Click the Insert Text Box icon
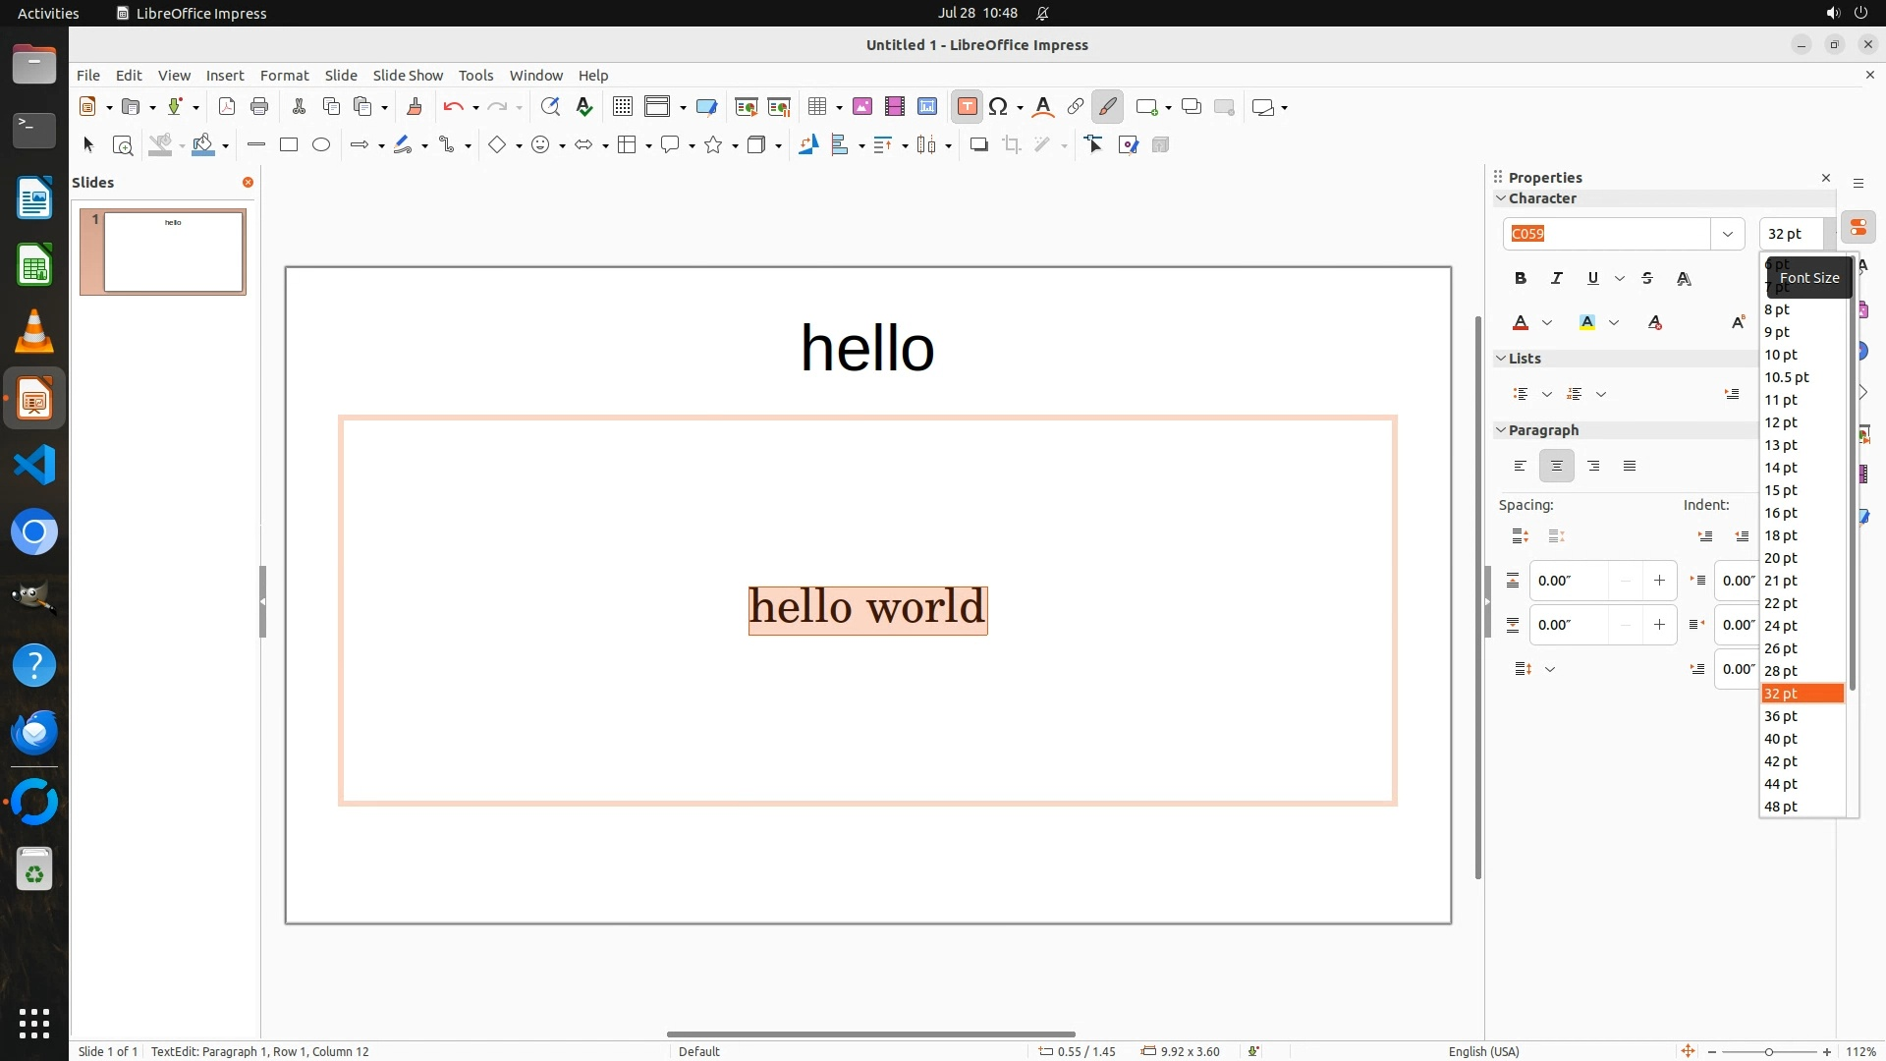 (967, 107)
